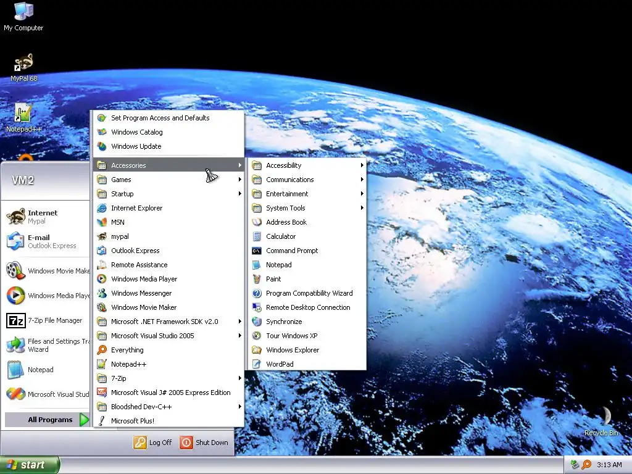
Task: Click Calculator icon in Accessories
Action: coord(257,236)
